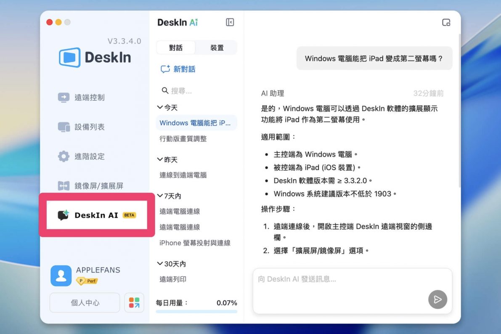
Task: Open the colorful apps grid icon
Action: click(x=134, y=303)
